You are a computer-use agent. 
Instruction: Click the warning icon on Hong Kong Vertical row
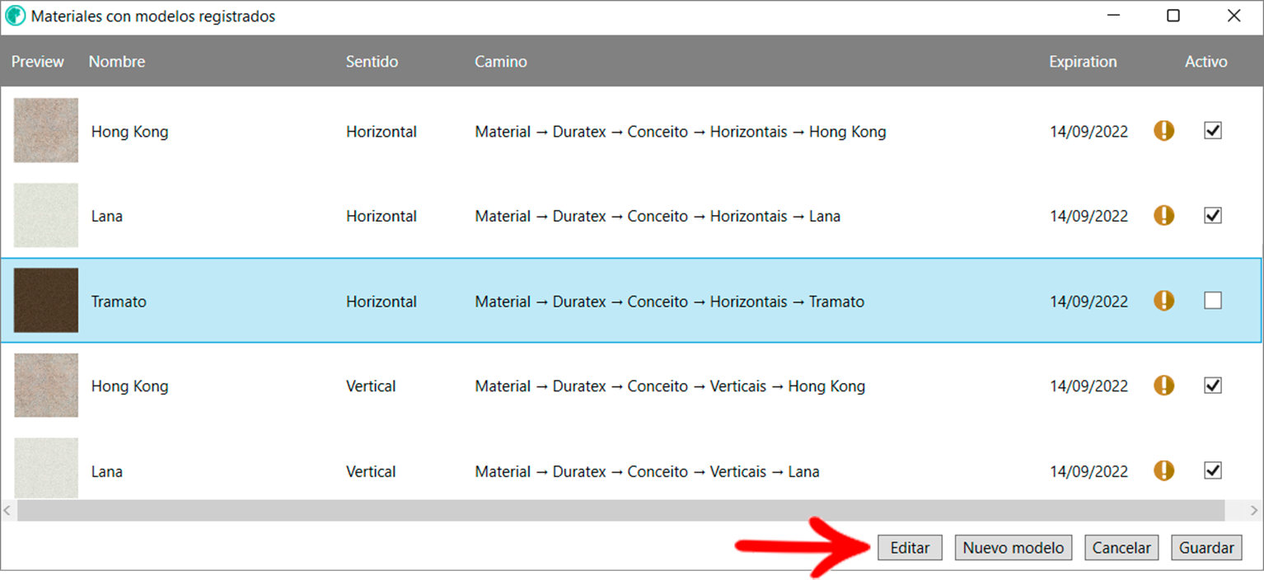pyautogui.click(x=1163, y=385)
